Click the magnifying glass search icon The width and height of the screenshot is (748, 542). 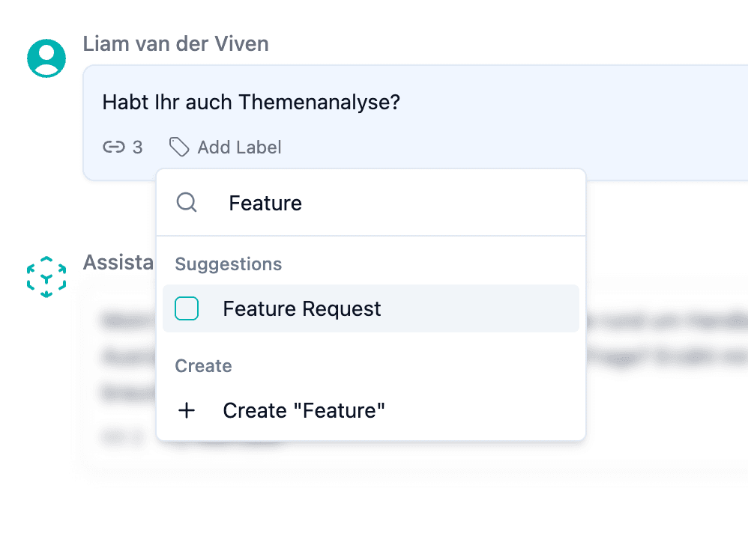(187, 203)
